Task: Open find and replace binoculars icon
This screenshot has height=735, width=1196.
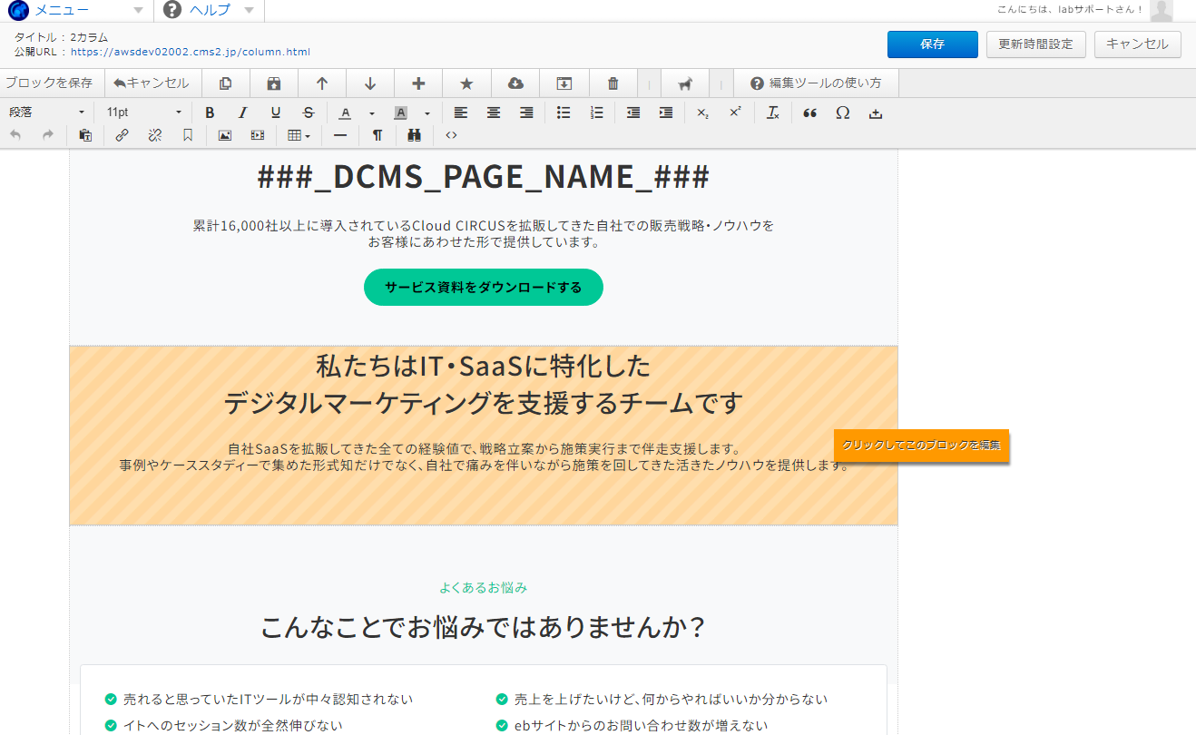Action: click(415, 135)
